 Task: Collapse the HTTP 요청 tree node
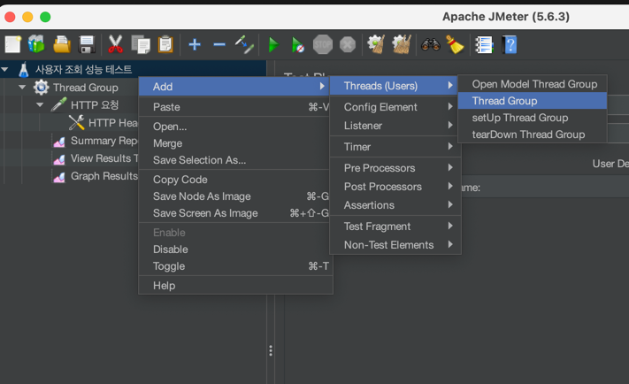(40, 105)
